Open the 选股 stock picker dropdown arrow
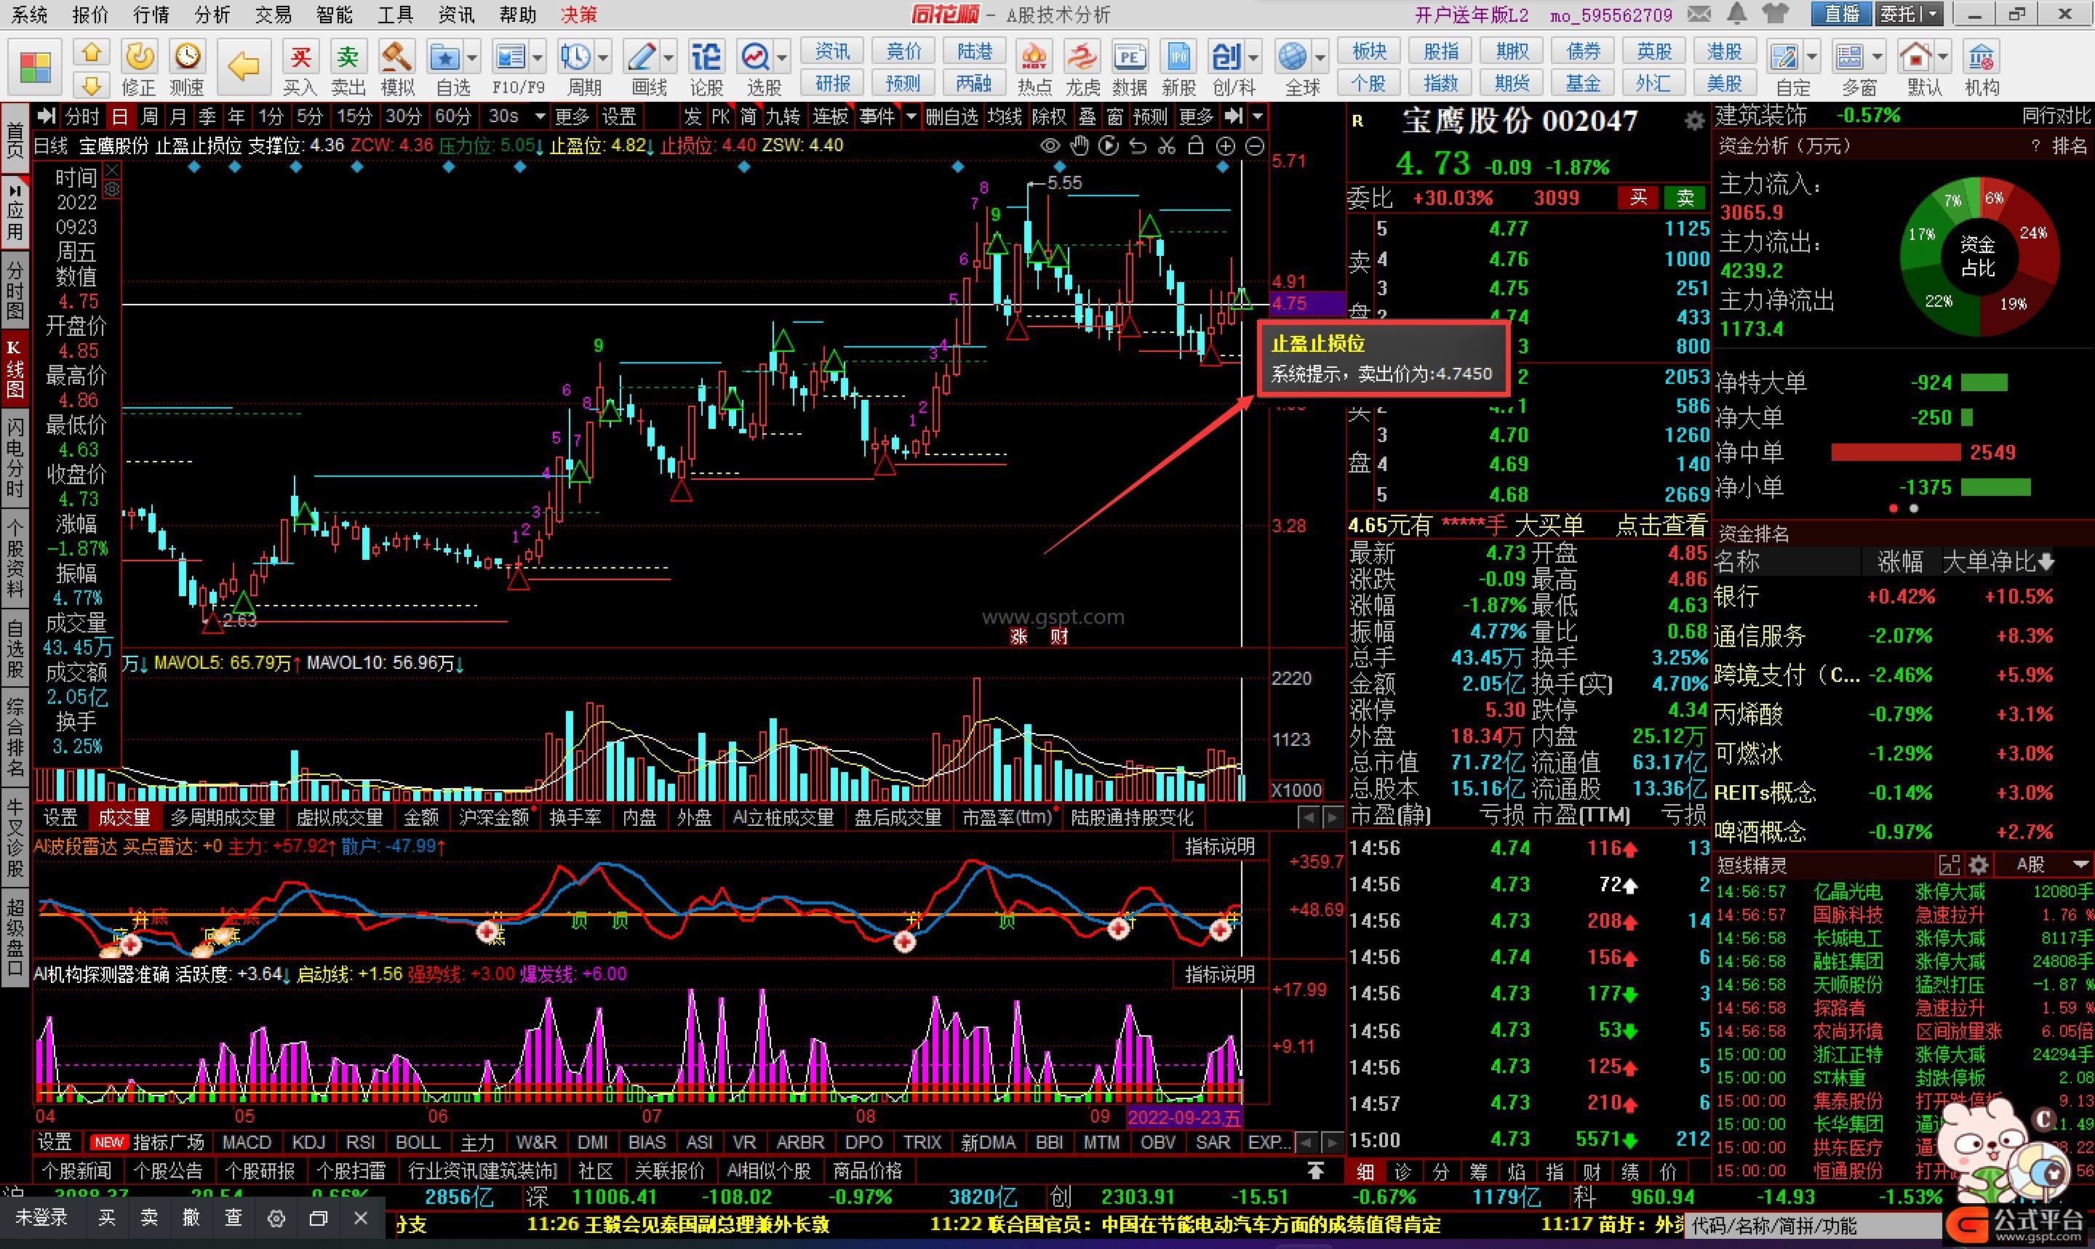 782,58
